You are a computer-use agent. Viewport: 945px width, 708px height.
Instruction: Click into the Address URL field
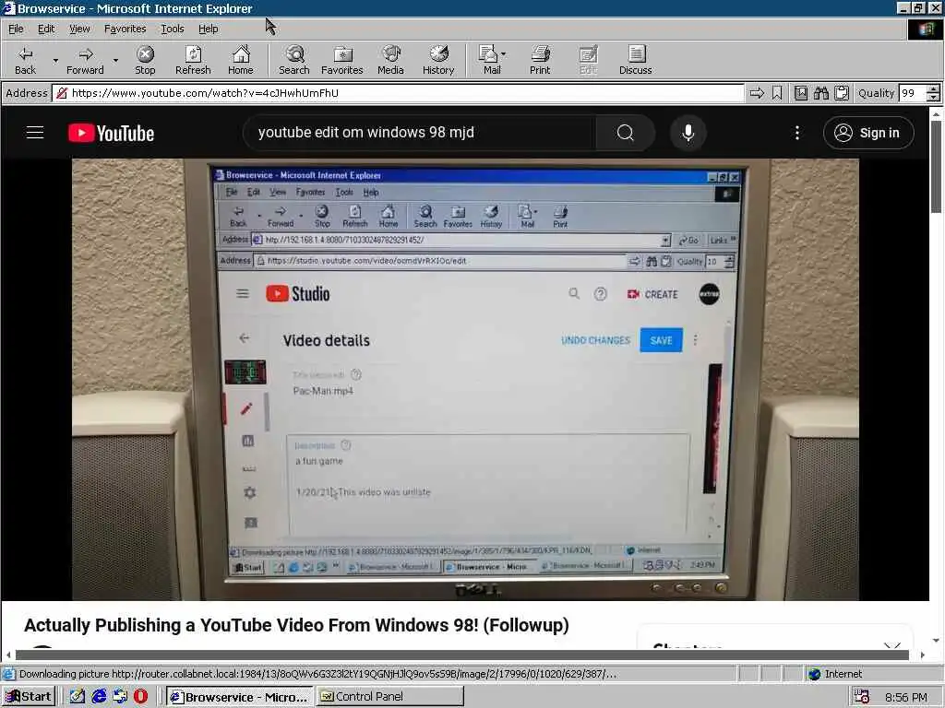pos(398,93)
